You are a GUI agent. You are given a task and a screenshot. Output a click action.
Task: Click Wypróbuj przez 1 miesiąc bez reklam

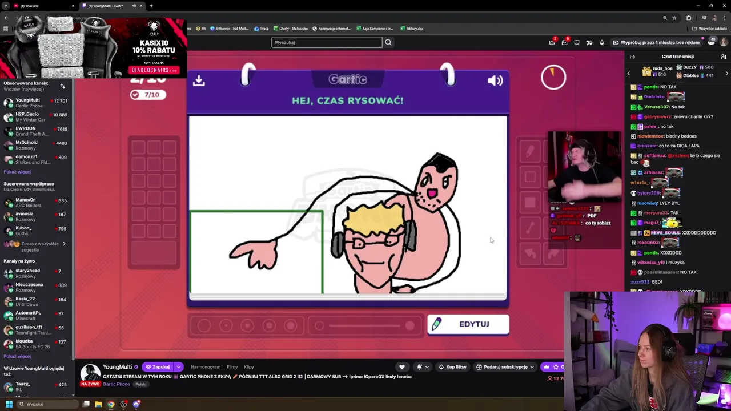coord(656,42)
